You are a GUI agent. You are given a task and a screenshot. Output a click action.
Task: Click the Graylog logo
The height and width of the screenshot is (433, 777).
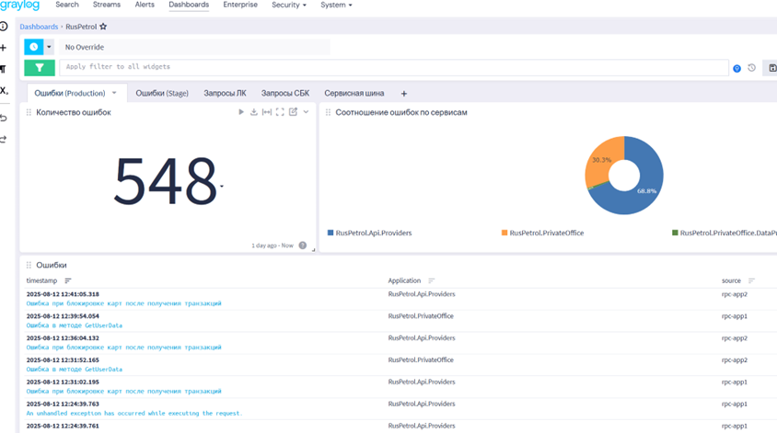20,5
